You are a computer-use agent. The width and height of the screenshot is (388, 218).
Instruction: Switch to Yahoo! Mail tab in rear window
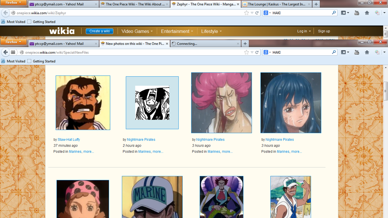pos(64,4)
